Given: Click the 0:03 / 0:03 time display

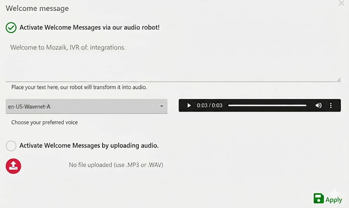Looking at the screenshot, I should pyautogui.click(x=210, y=105).
